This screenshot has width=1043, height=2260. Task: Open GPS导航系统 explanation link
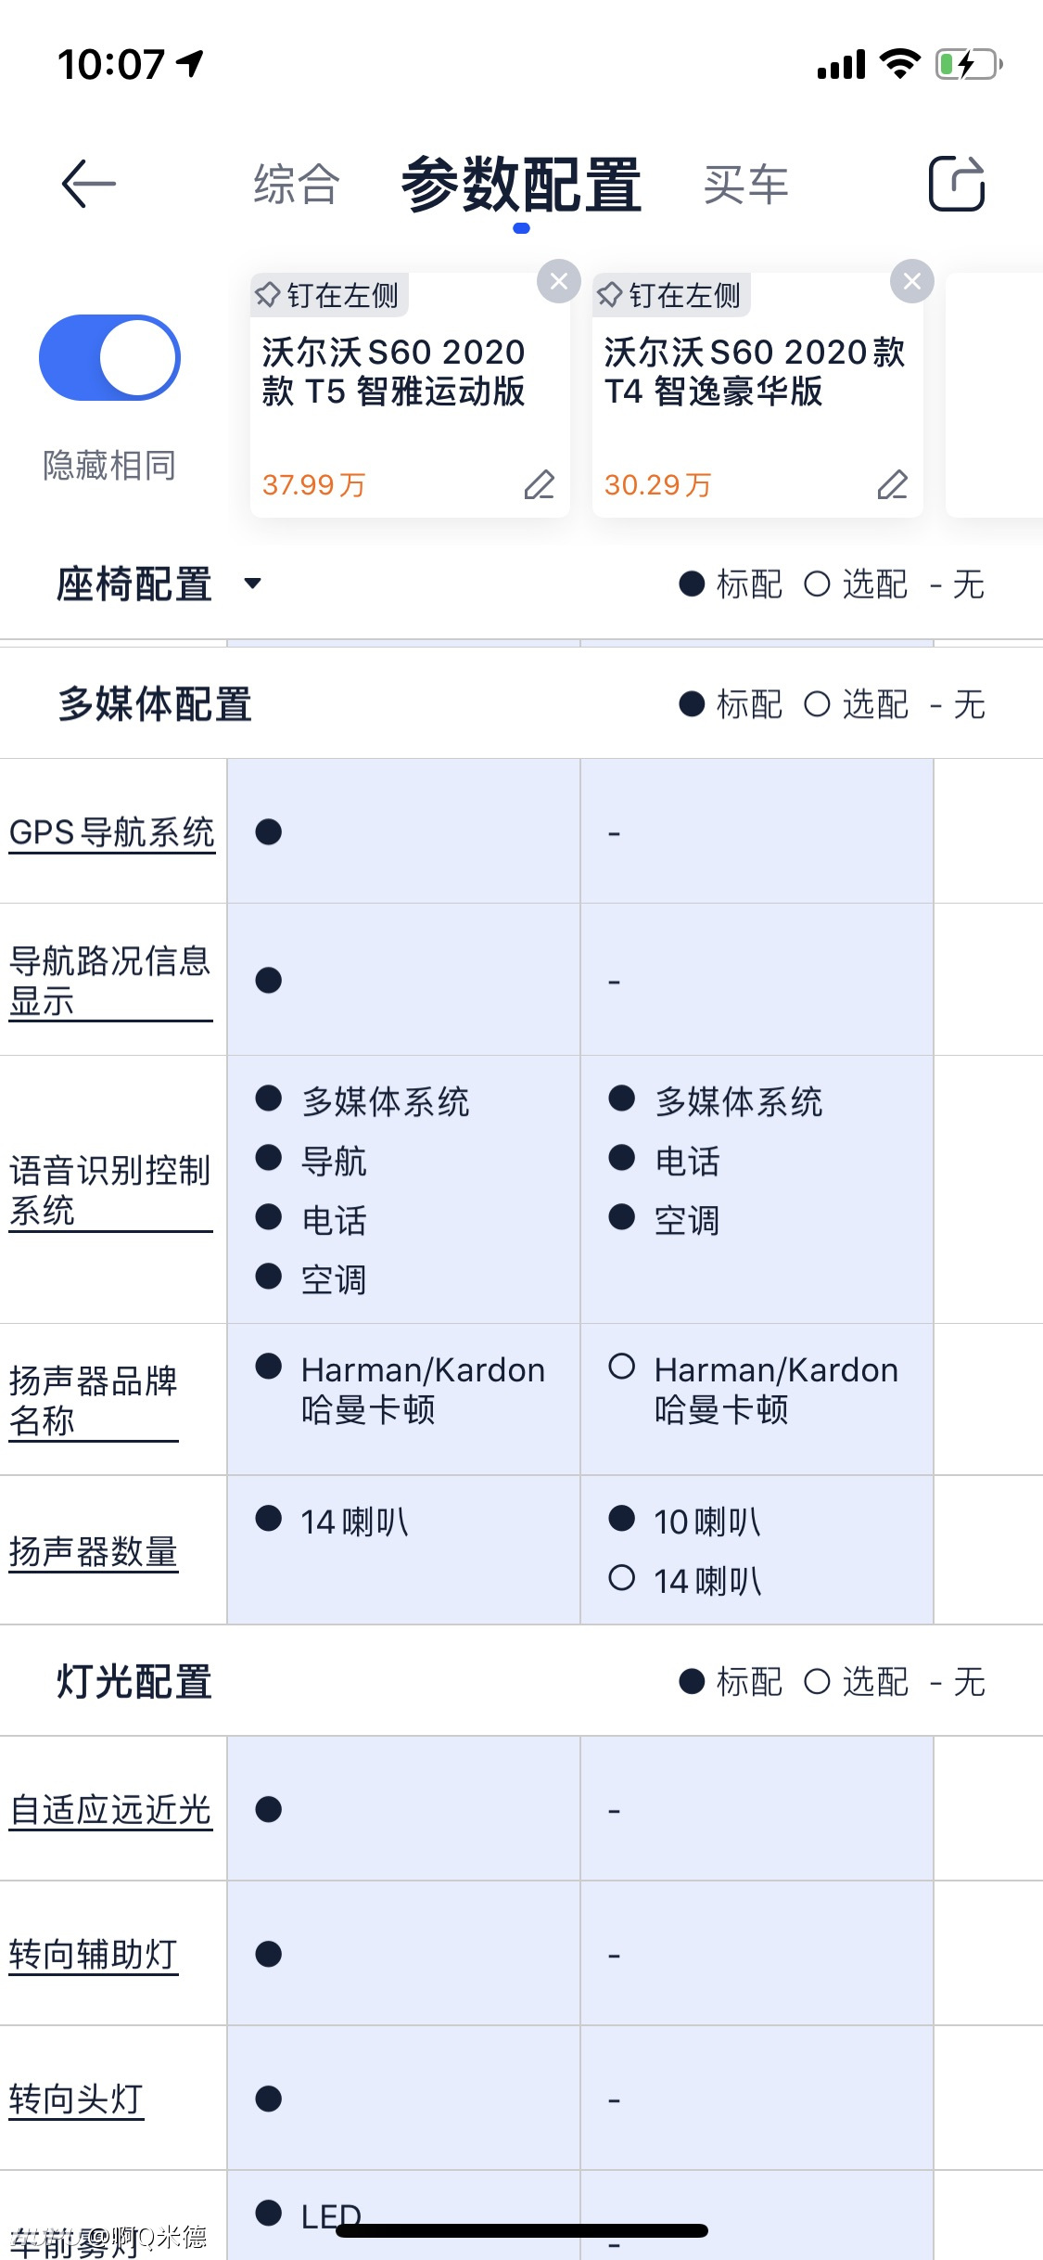click(x=112, y=832)
